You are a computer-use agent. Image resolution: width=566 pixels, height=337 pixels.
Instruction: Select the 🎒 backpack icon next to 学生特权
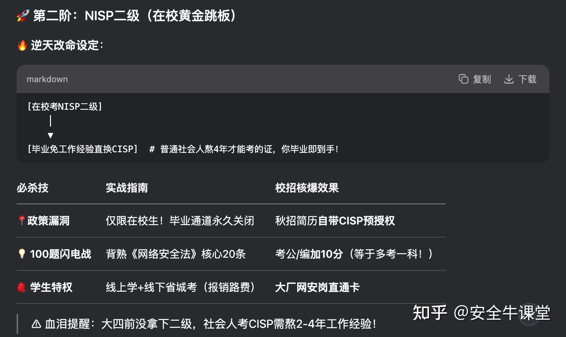click(22, 287)
